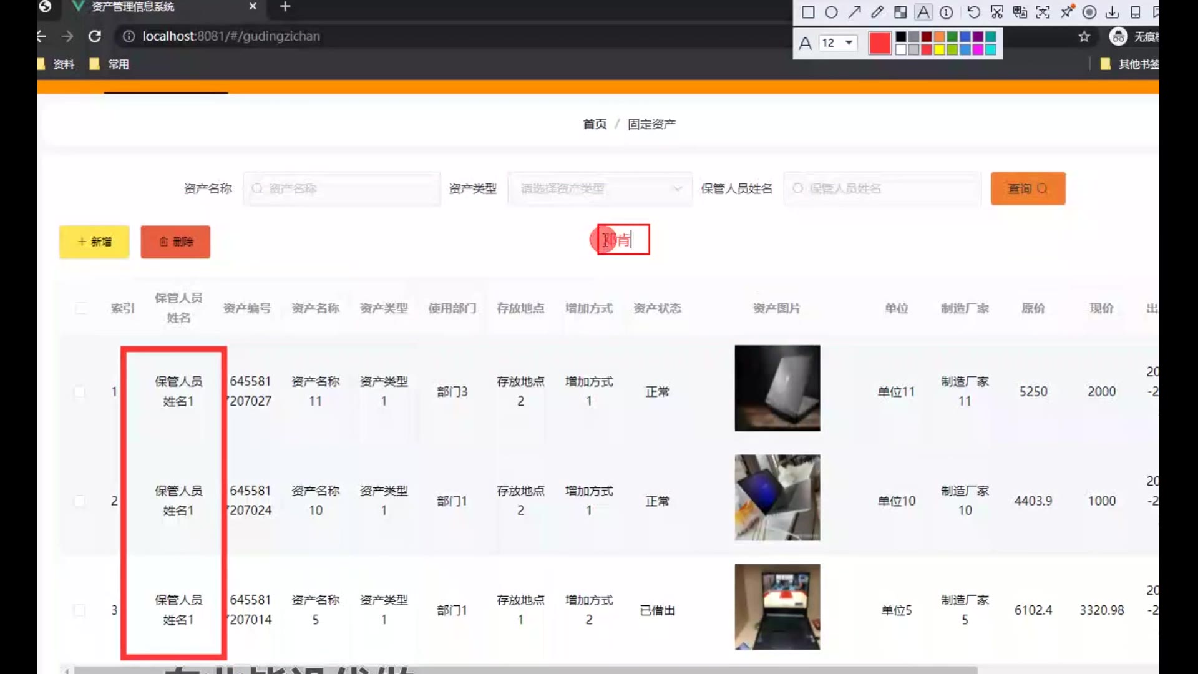Screen dimensions: 1198x674
Task: Click the 删除 delete button
Action: (x=175, y=242)
